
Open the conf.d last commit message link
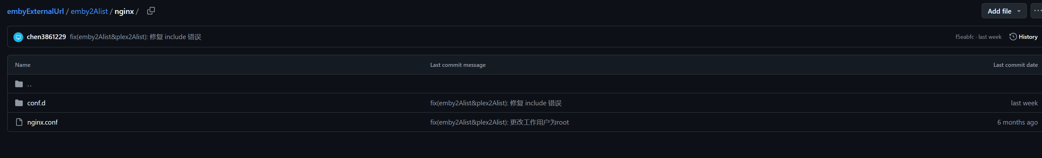pos(495,103)
